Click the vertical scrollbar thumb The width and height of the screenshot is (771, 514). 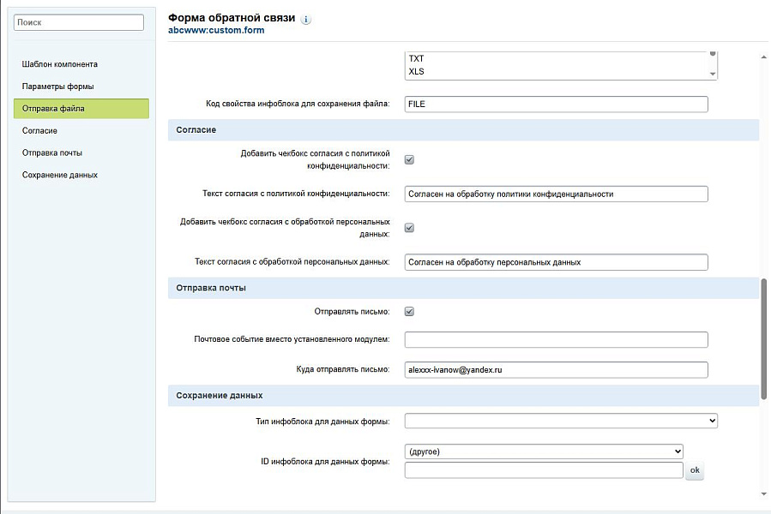point(764,338)
